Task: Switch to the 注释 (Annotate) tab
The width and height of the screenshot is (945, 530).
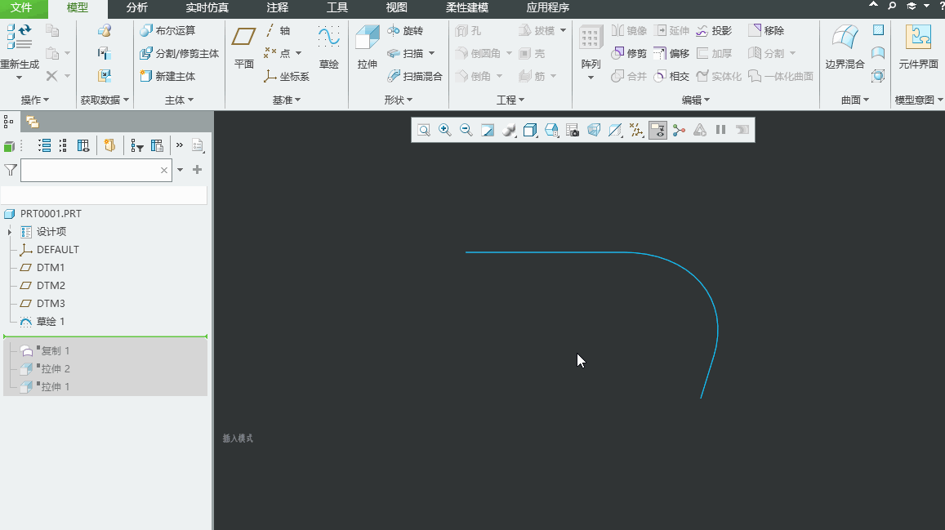Action: coord(277,8)
